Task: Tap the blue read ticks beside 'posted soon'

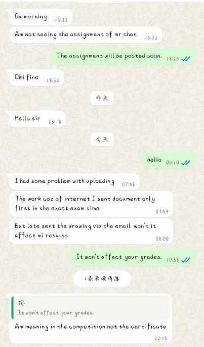Action: point(185,58)
